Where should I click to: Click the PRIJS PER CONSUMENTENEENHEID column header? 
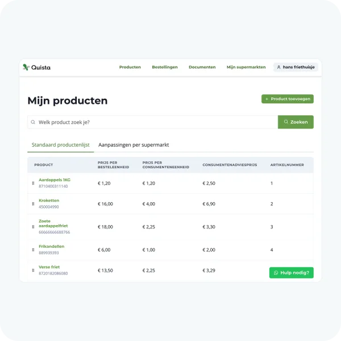(x=166, y=165)
